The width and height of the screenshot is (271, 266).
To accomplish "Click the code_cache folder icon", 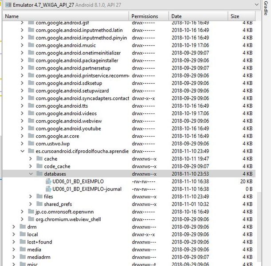I will (x=39, y=166).
